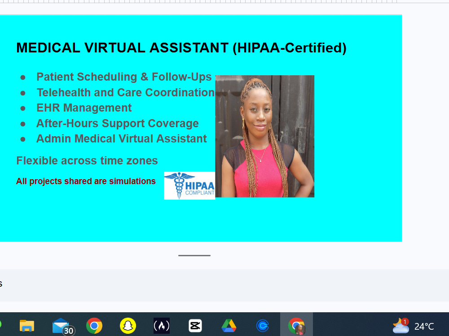Click the 'EHR Management' bullet text
449x336 pixels.
84,108
